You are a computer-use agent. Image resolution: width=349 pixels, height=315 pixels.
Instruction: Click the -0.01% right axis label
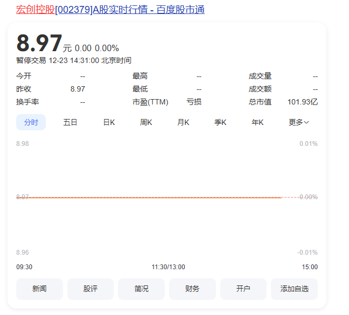[308, 253]
